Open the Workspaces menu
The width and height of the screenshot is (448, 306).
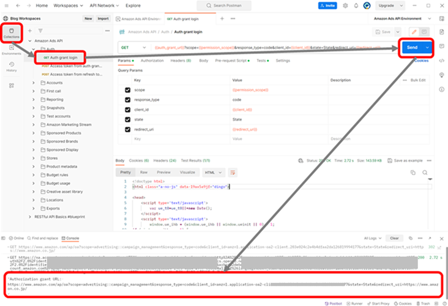pyautogui.click(x=68, y=6)
